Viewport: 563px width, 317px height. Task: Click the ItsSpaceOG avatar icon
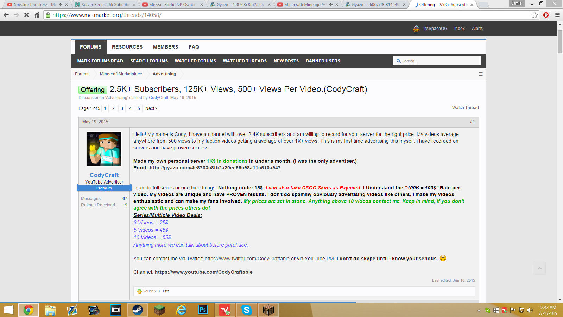416,29
